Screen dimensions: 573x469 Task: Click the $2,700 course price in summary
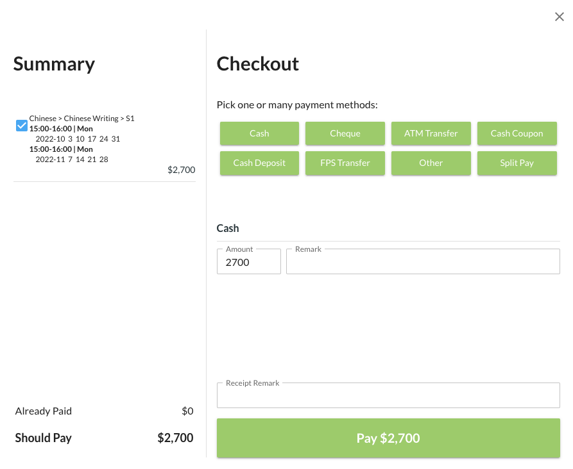tap(181, 170)
